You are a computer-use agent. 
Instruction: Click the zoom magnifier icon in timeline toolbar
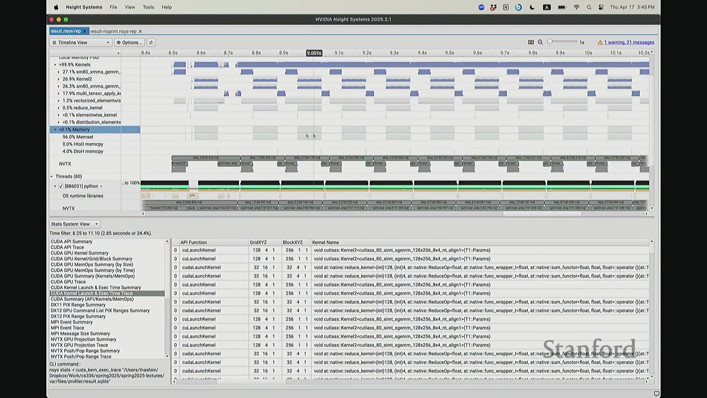point(540,42)
